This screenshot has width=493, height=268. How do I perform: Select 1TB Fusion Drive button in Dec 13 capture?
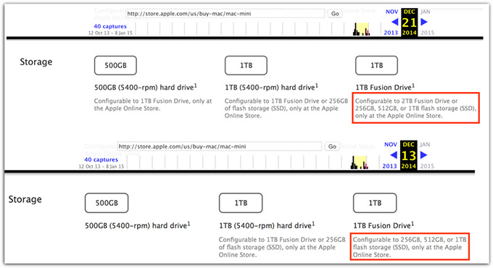[x=375, y=203]
